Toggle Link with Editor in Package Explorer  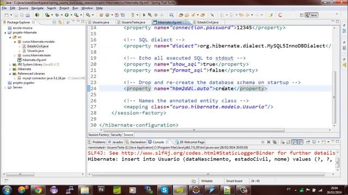[60, 22]
